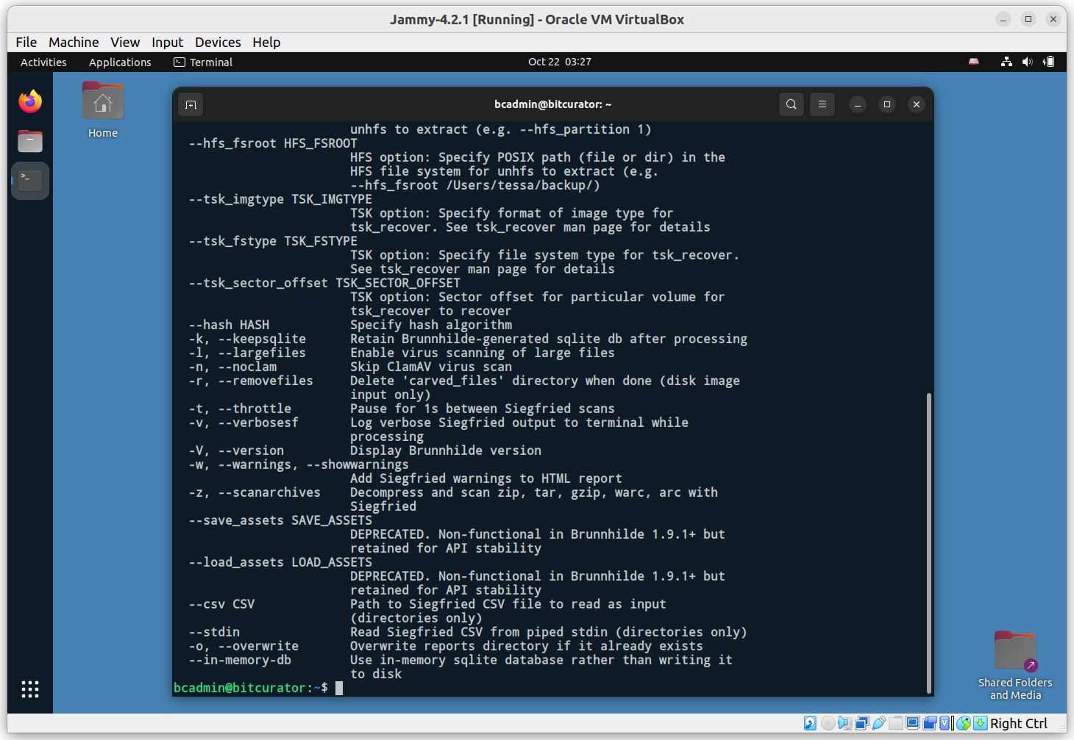
Task: Click VirtualBox audio status icon
Action: (845, 723)
